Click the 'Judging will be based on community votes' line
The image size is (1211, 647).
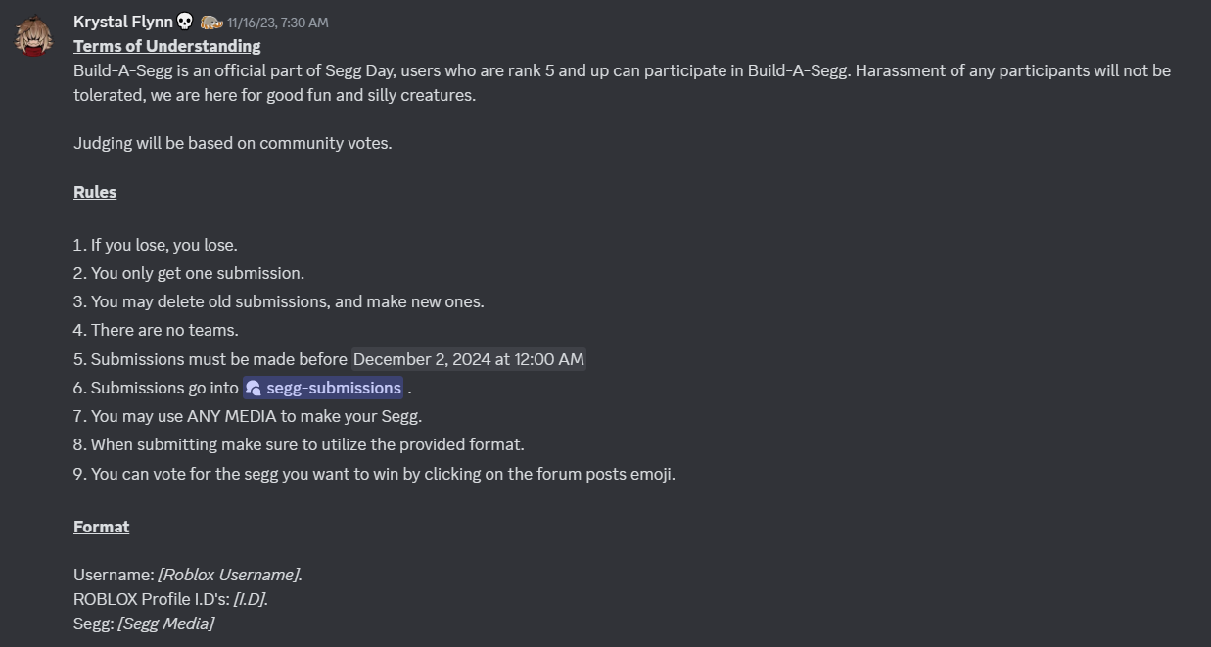[233, 143]
